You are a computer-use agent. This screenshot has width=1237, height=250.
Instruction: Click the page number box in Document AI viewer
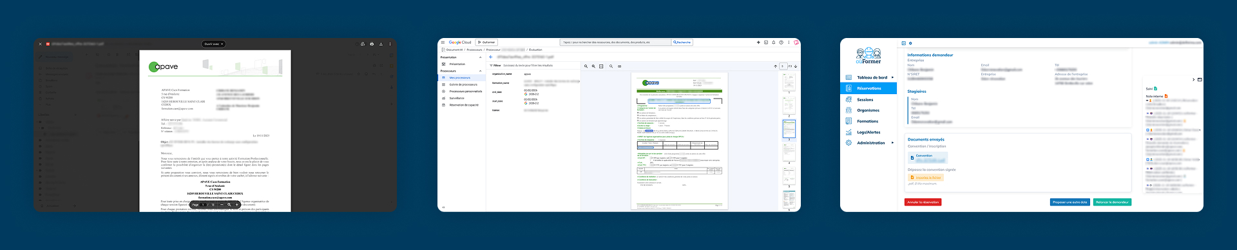783,66
